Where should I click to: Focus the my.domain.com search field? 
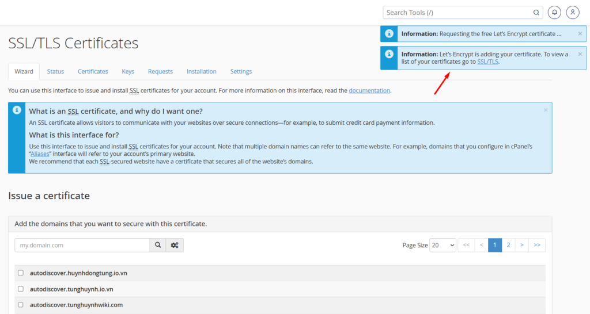[x=82, y=246]
